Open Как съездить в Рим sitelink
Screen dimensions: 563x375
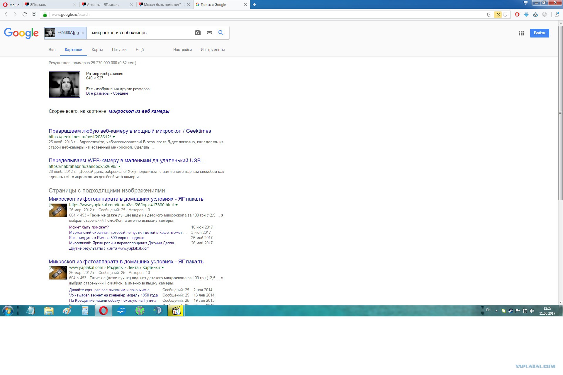click(x=107, y=238)
